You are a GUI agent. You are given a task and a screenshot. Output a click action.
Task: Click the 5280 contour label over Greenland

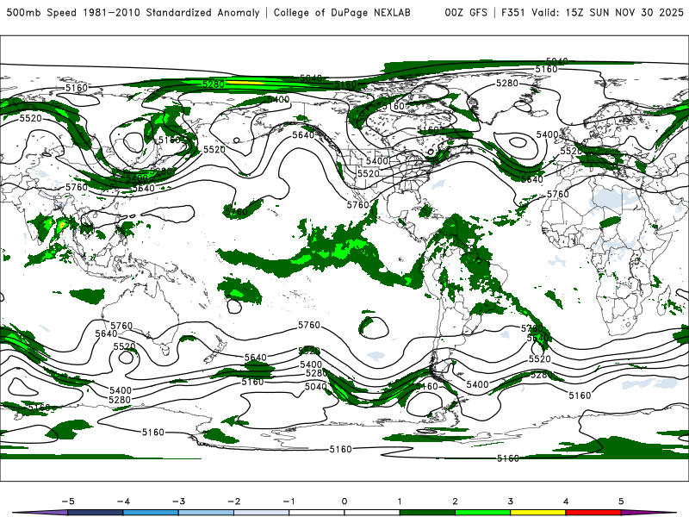[507, 83]
